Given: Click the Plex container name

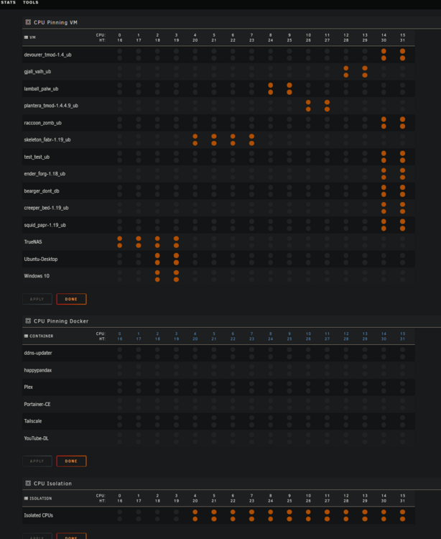Looking at the screenshot, I should [29, 387].
